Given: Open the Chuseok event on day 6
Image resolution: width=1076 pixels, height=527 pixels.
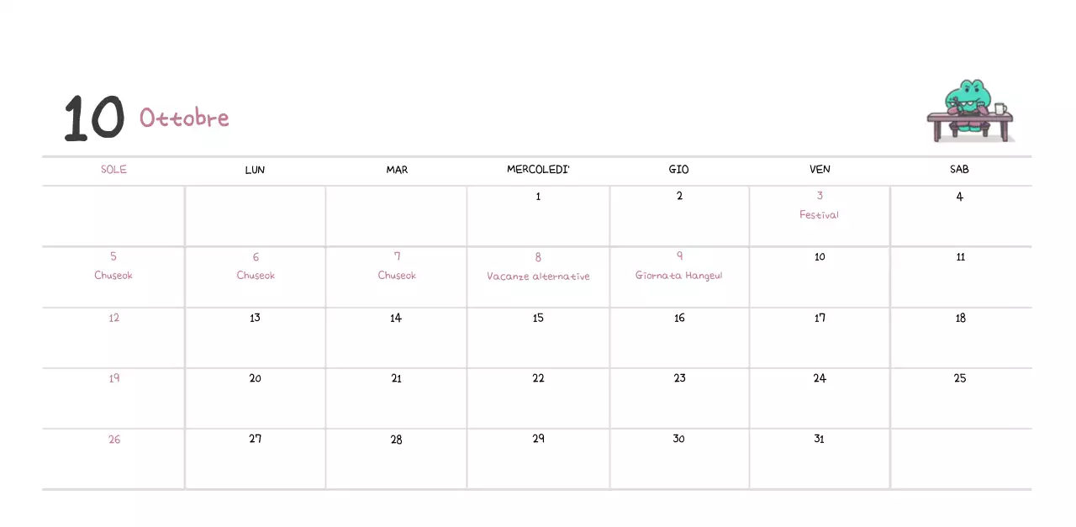Looking at the screenshot, I should pos(256,276).
